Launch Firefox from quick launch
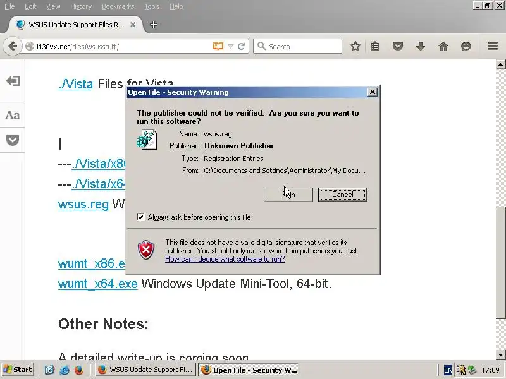 [78, 370]
